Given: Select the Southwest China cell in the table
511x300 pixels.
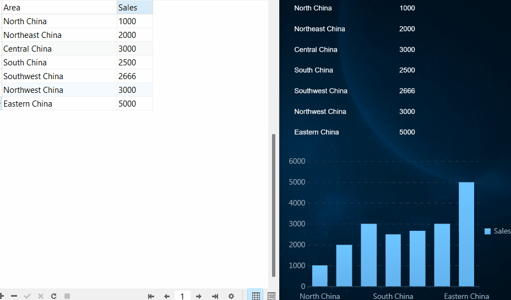Looking at the screenshot, I should click(x=59, y=76).
